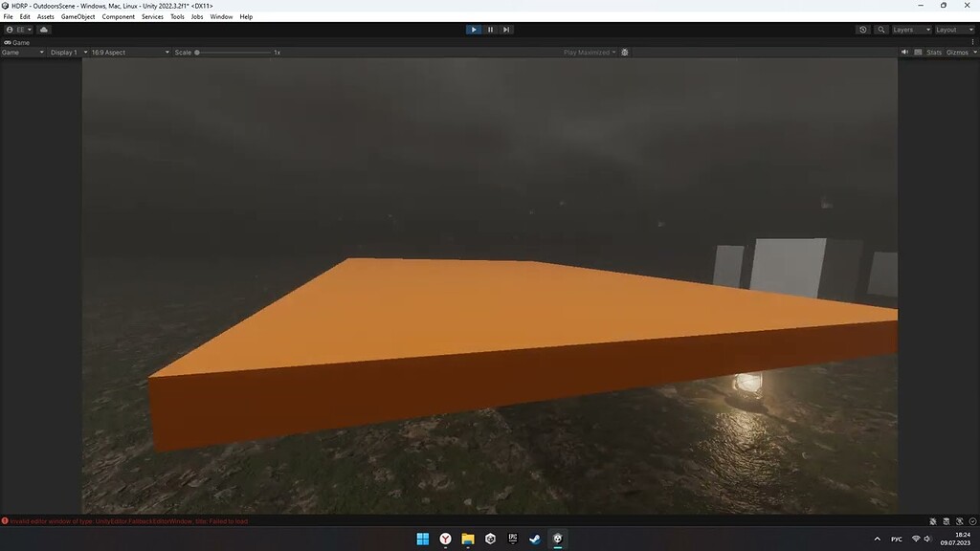Open the Undo History icon near Layers

[x=862, y=29]
